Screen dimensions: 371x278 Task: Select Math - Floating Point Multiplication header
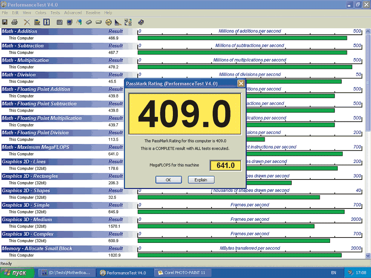(x=63, y=118)
